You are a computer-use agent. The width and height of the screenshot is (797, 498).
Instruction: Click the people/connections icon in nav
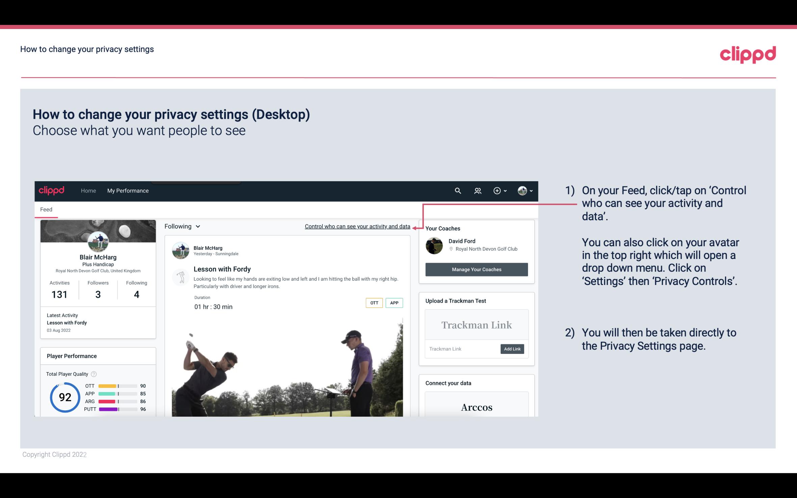coord(477,190)
